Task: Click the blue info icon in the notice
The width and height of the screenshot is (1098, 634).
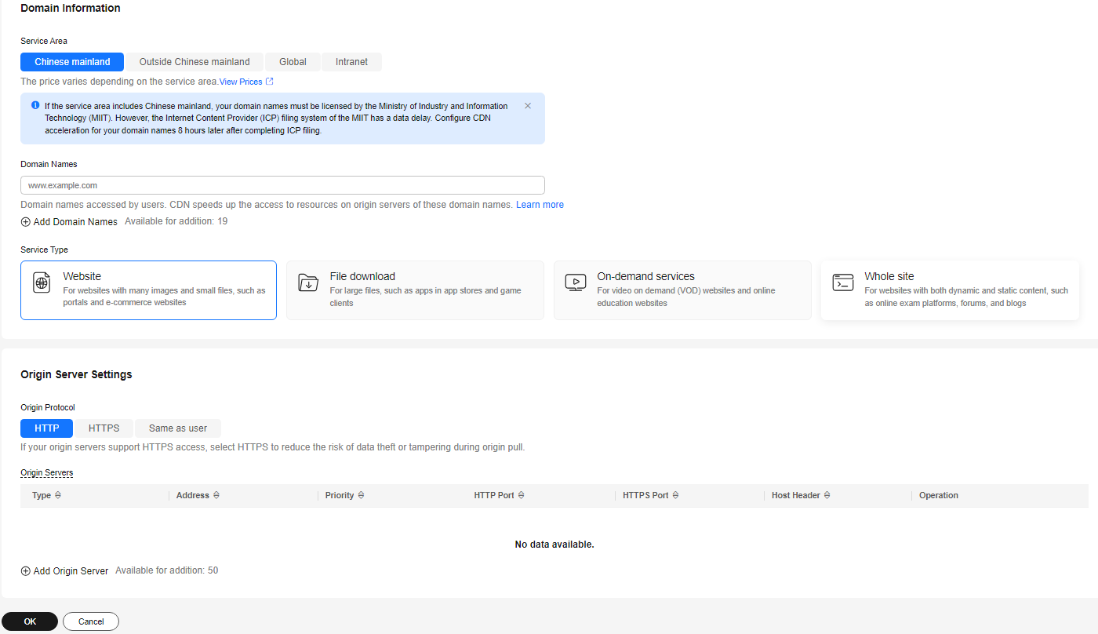Action: tap(35, 105)
